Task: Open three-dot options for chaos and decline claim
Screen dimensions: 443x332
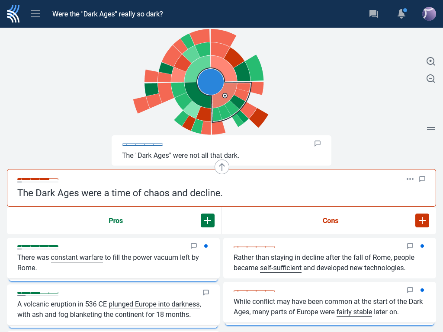Action: click(410, 179)
